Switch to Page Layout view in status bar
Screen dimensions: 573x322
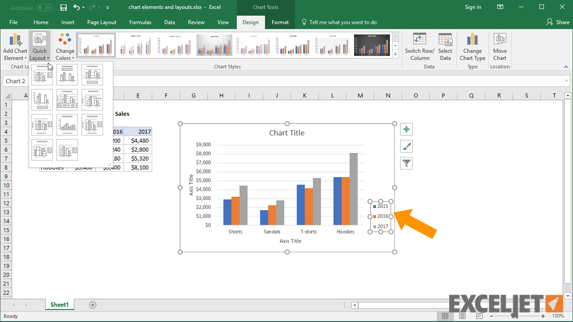462,316
